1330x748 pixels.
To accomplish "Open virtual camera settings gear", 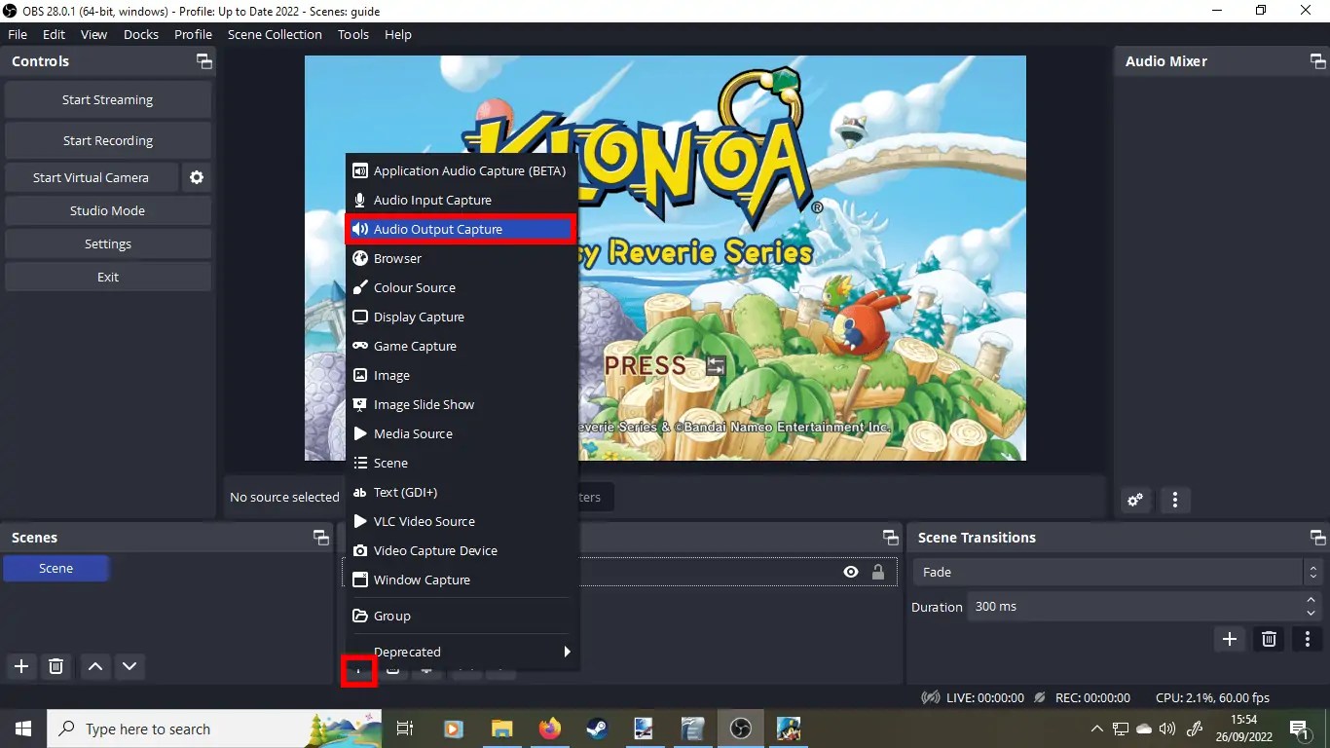I will [x=197, y=177].
